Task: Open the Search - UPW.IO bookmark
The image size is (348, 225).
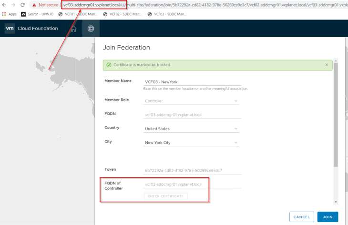Action: tap(37, 14)
